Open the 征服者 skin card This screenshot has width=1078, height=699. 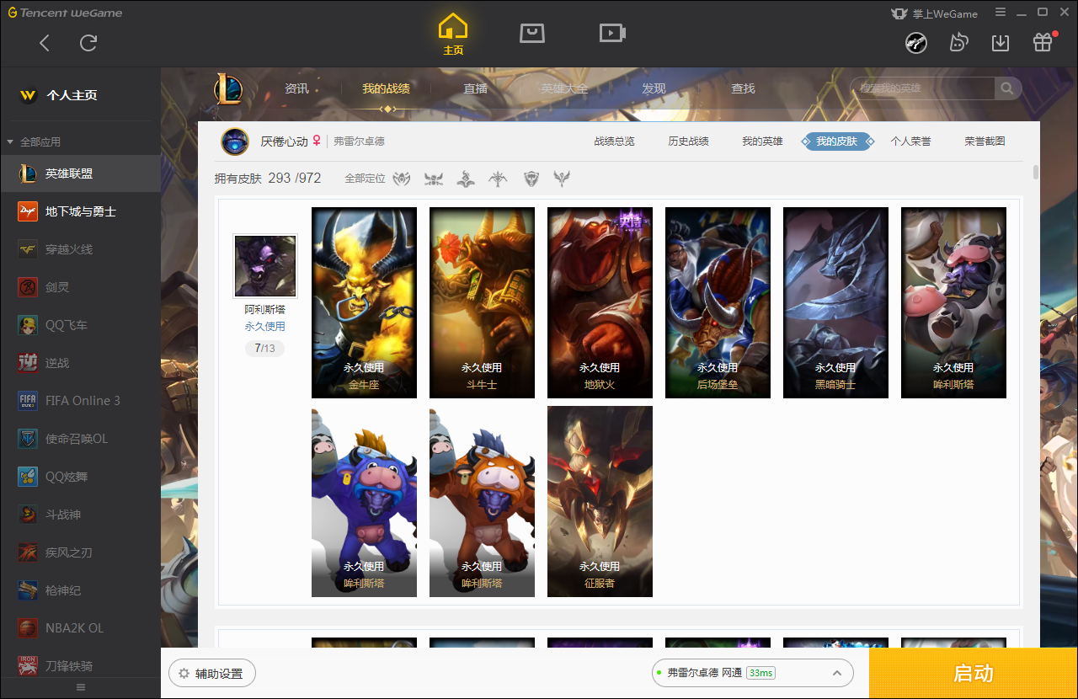point(600,502)
